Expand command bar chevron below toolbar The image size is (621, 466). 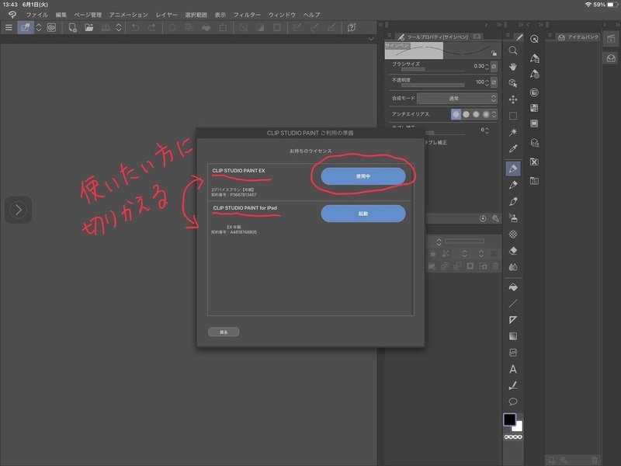click(371, 39)
